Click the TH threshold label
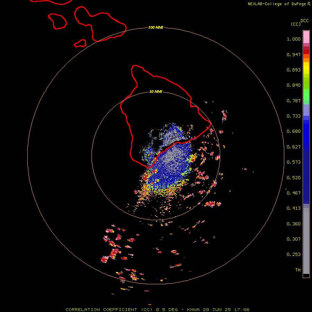312x312 pixels. [x=298, y=270]
